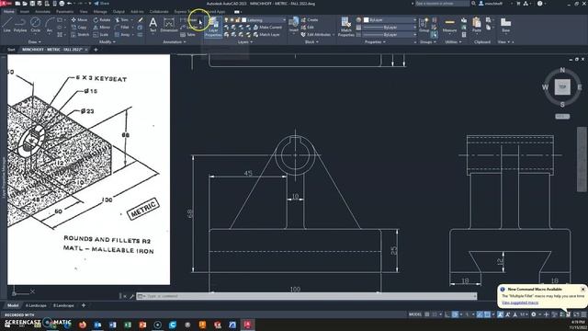Select the Dimension tool
Image resolution: width=588 pixels, height=331 pixels.
click(169, 25)
